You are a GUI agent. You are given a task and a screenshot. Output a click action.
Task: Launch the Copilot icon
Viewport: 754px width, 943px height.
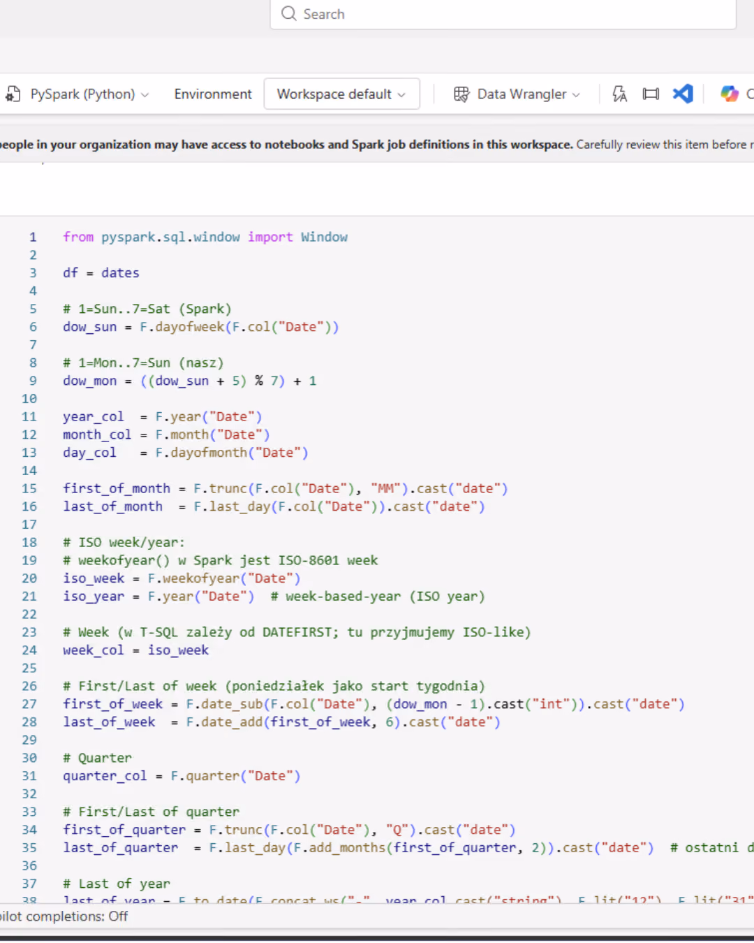[x=730, y=94]
